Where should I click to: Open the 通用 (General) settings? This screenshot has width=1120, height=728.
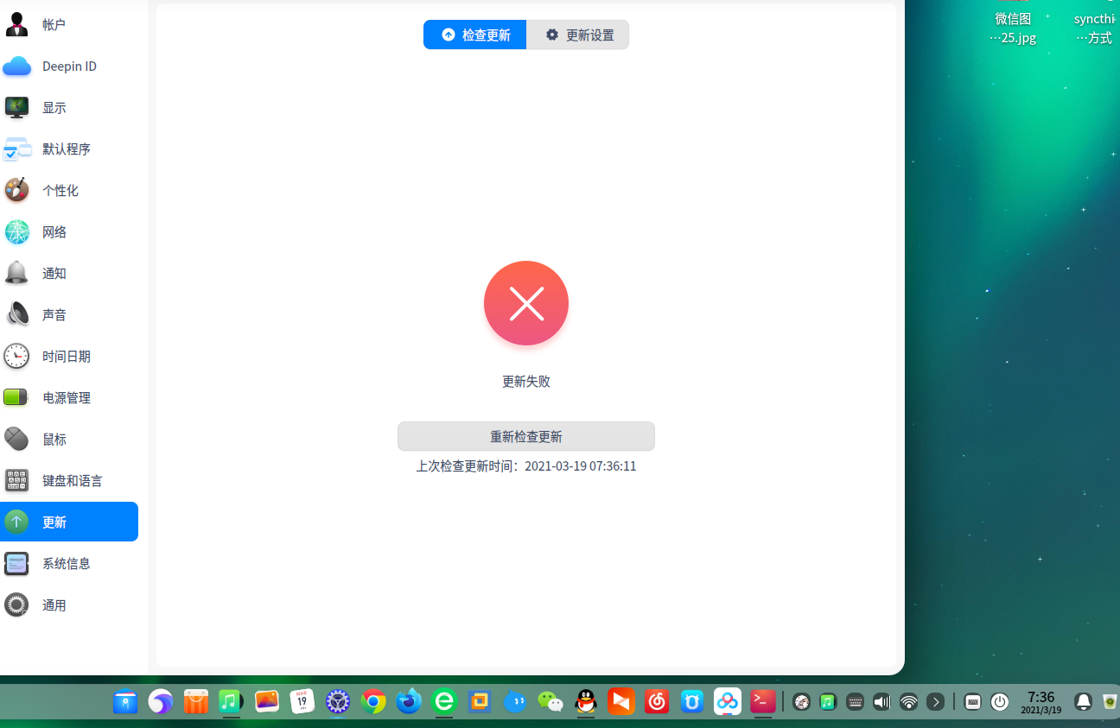(69, 605)
